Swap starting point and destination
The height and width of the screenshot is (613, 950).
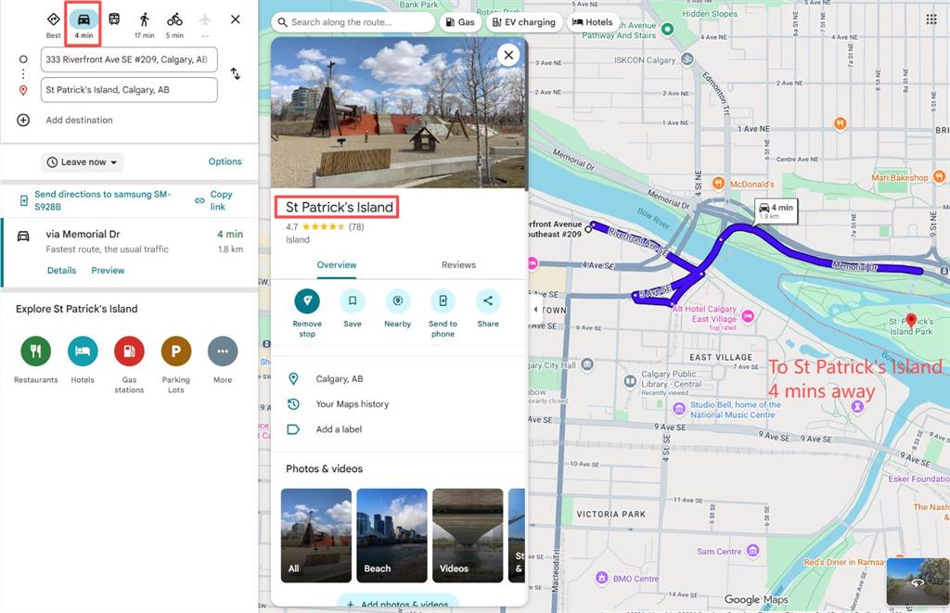click(x=236, y=74)
